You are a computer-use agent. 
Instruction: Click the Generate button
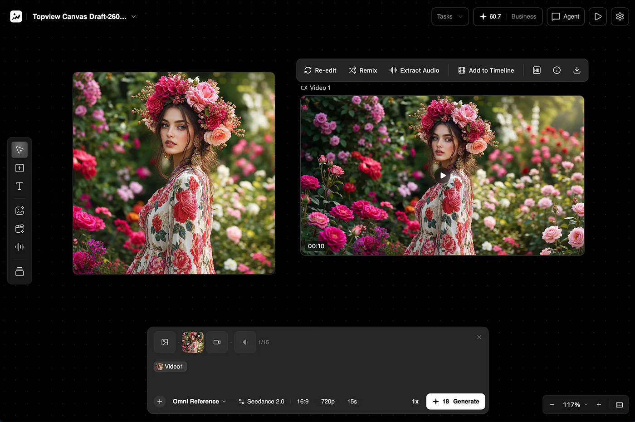[x=456, y=402]
